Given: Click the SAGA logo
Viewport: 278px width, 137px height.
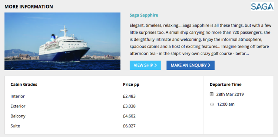Looking at the screenshot, I should (262, 7).
